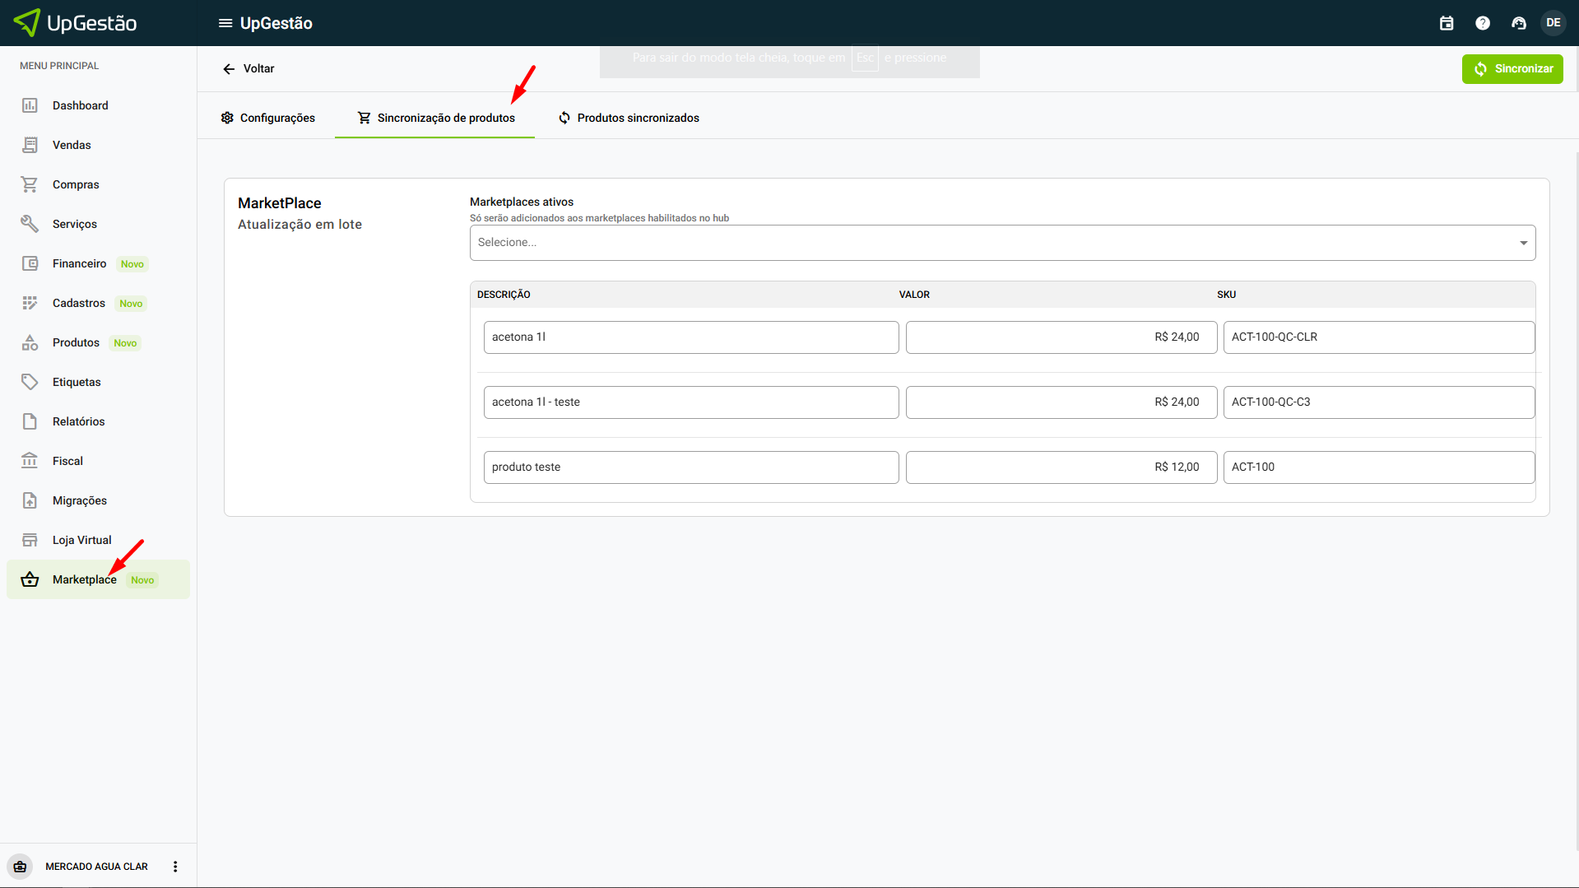Go back using the Voltar link
Screen dimensions: 1579x888
click(248, 69)
